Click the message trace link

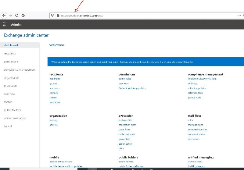pos(195,125)
